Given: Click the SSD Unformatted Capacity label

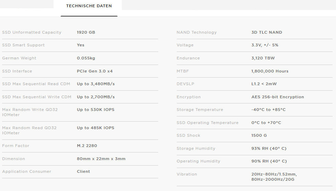Looking at the screenshot, I should click(32, 32).
